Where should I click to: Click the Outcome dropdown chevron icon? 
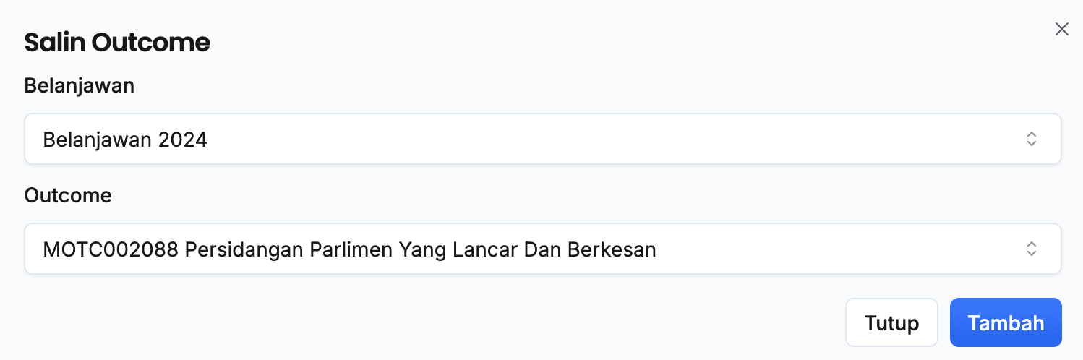click(1032, 249)
